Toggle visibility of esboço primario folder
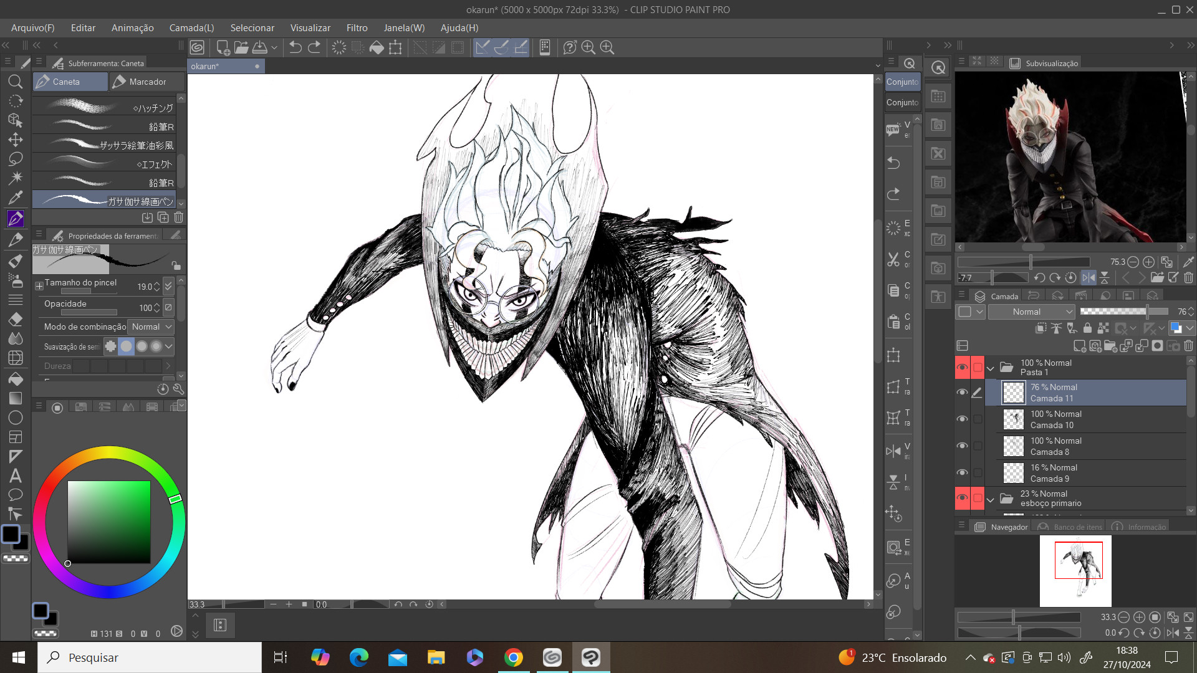Viewport: 1197px width, 673px height. 962,498
